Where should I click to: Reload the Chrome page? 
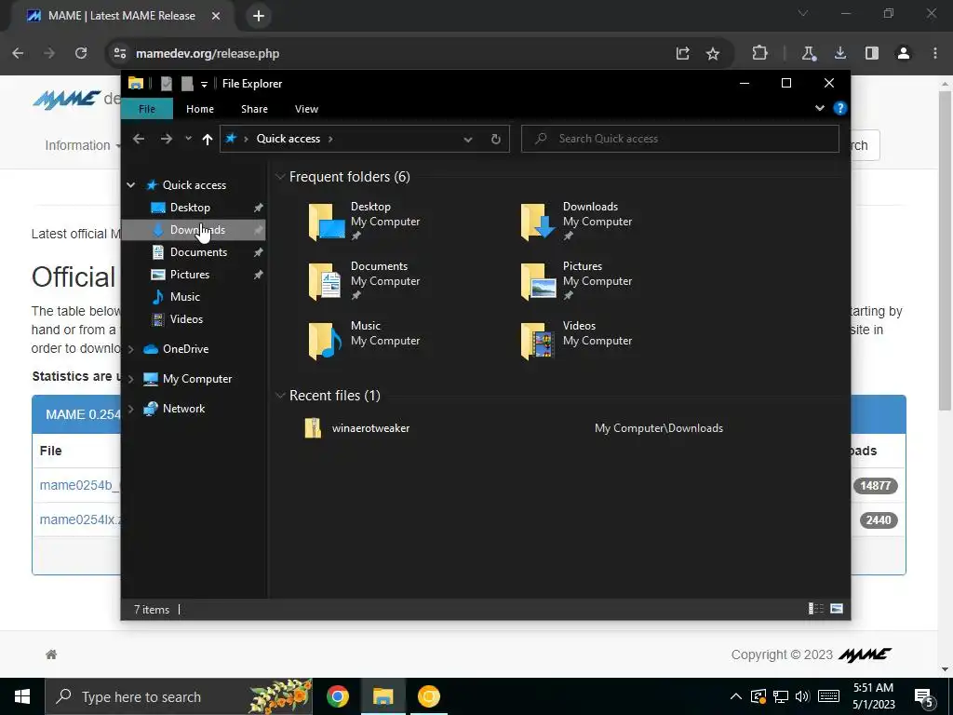81,53
